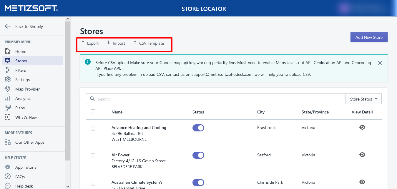View details of Air Power store
This screenshot has width=397, height=189.
click(362, 155)
